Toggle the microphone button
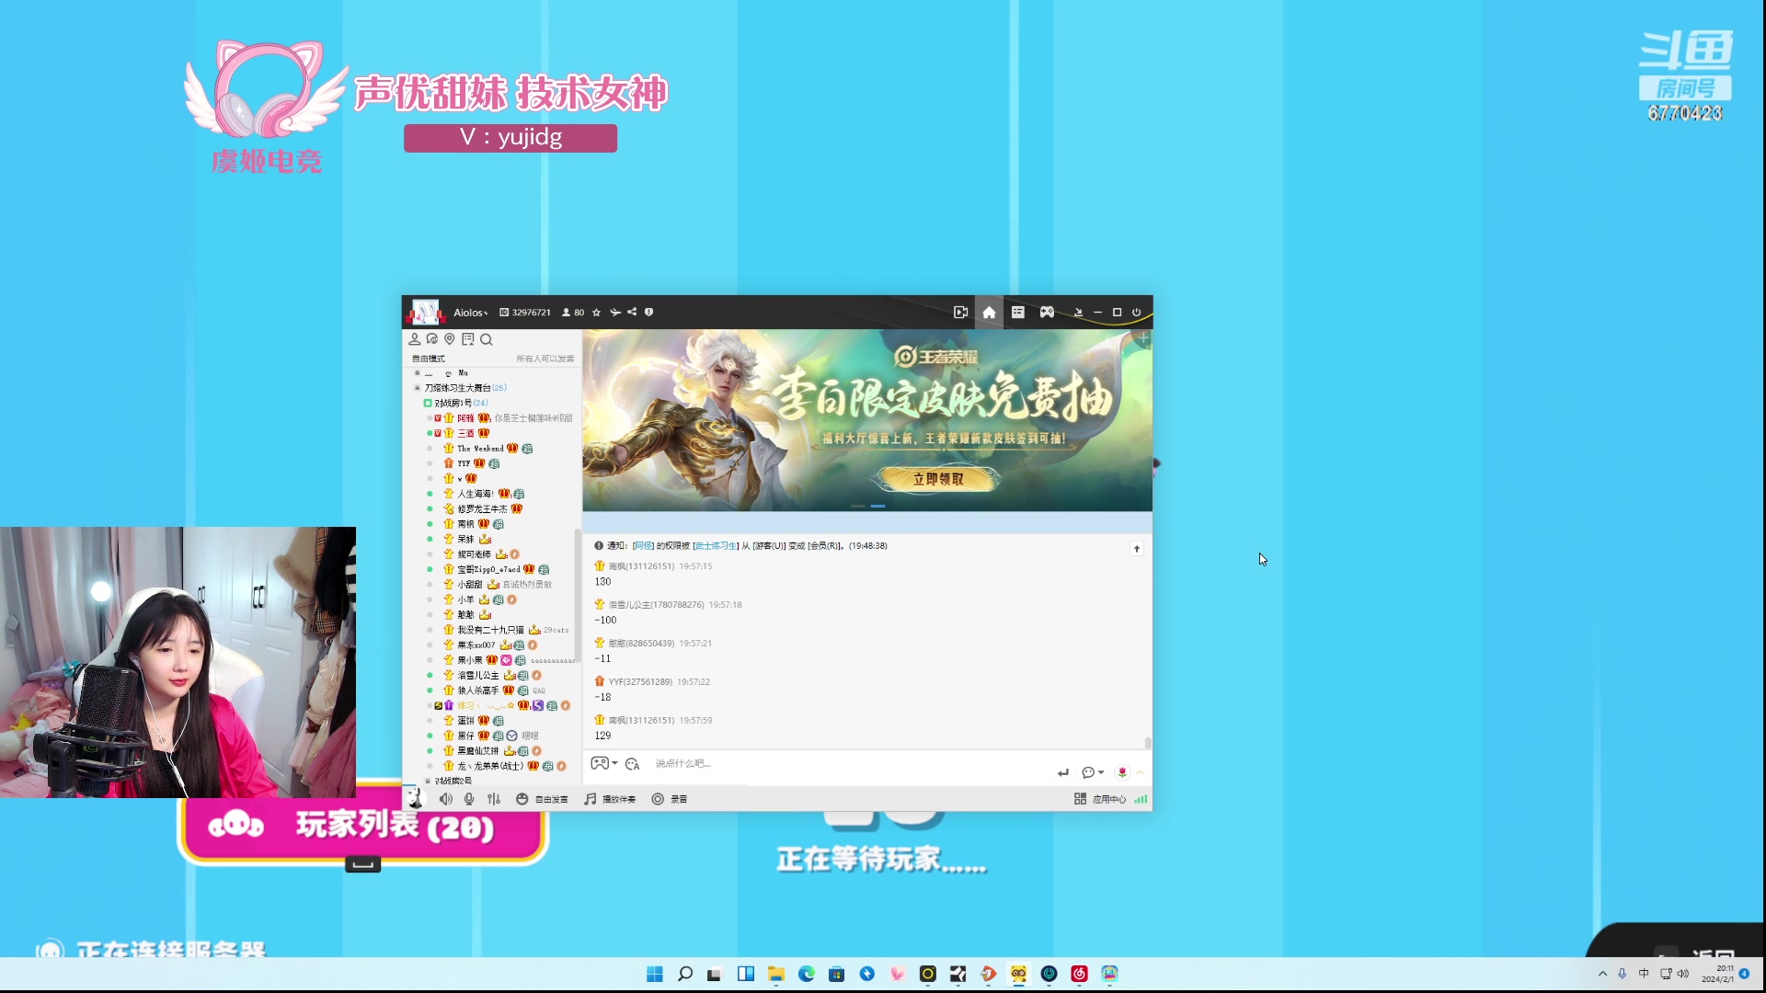The width and height of the screenshot is (1766, 993). coord(469,799)
